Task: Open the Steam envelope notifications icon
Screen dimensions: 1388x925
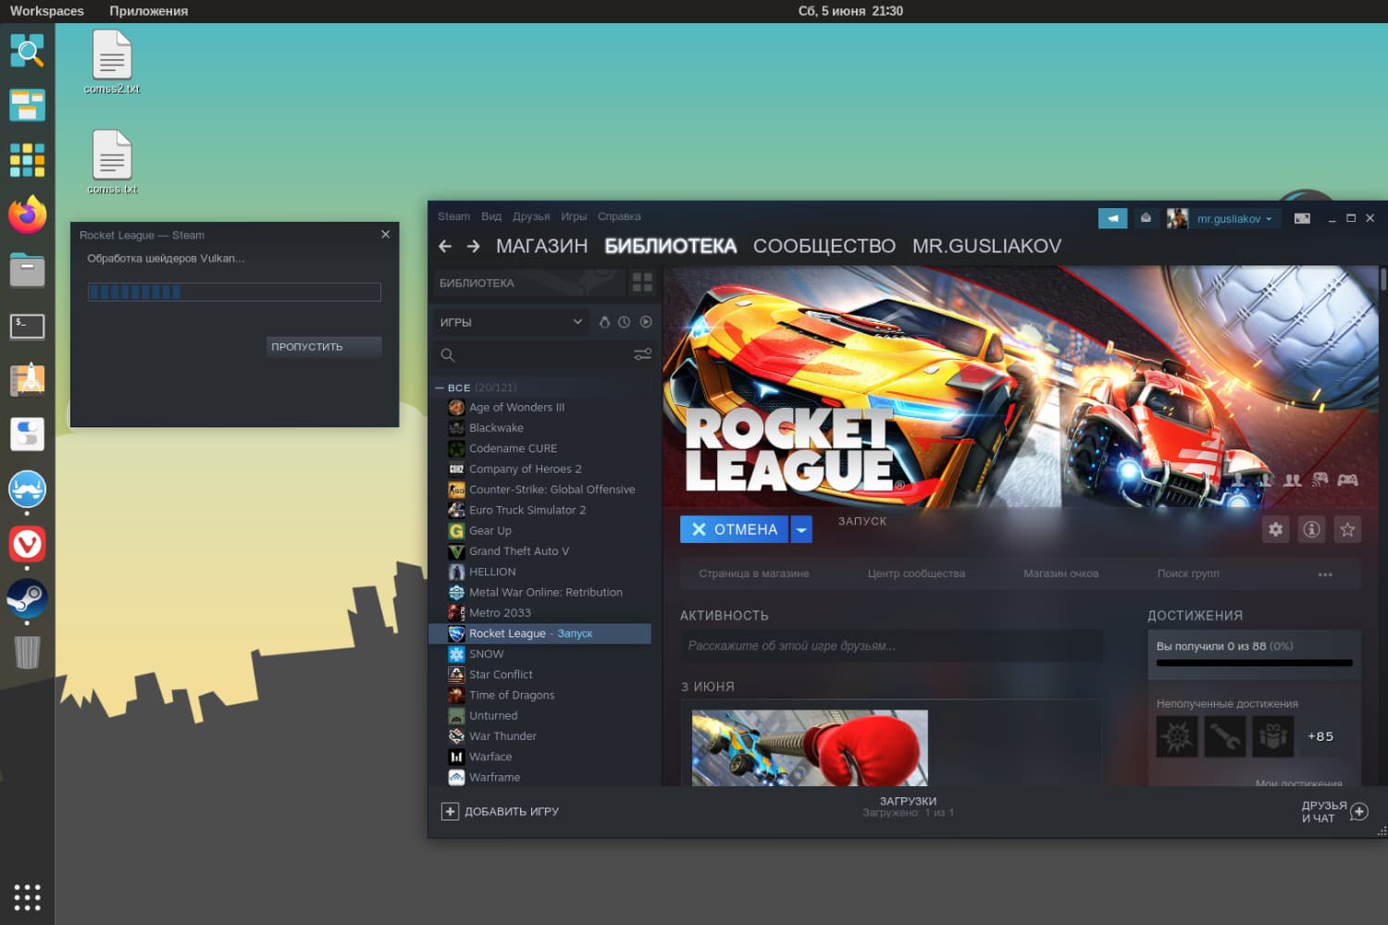Action: (1146, 218)
